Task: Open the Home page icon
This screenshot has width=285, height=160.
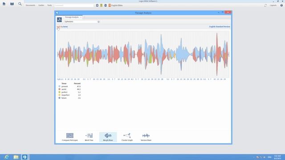Action: (4, 4)
